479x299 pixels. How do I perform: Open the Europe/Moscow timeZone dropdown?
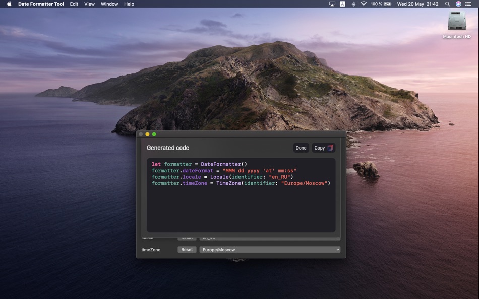(x=270, y=249)
